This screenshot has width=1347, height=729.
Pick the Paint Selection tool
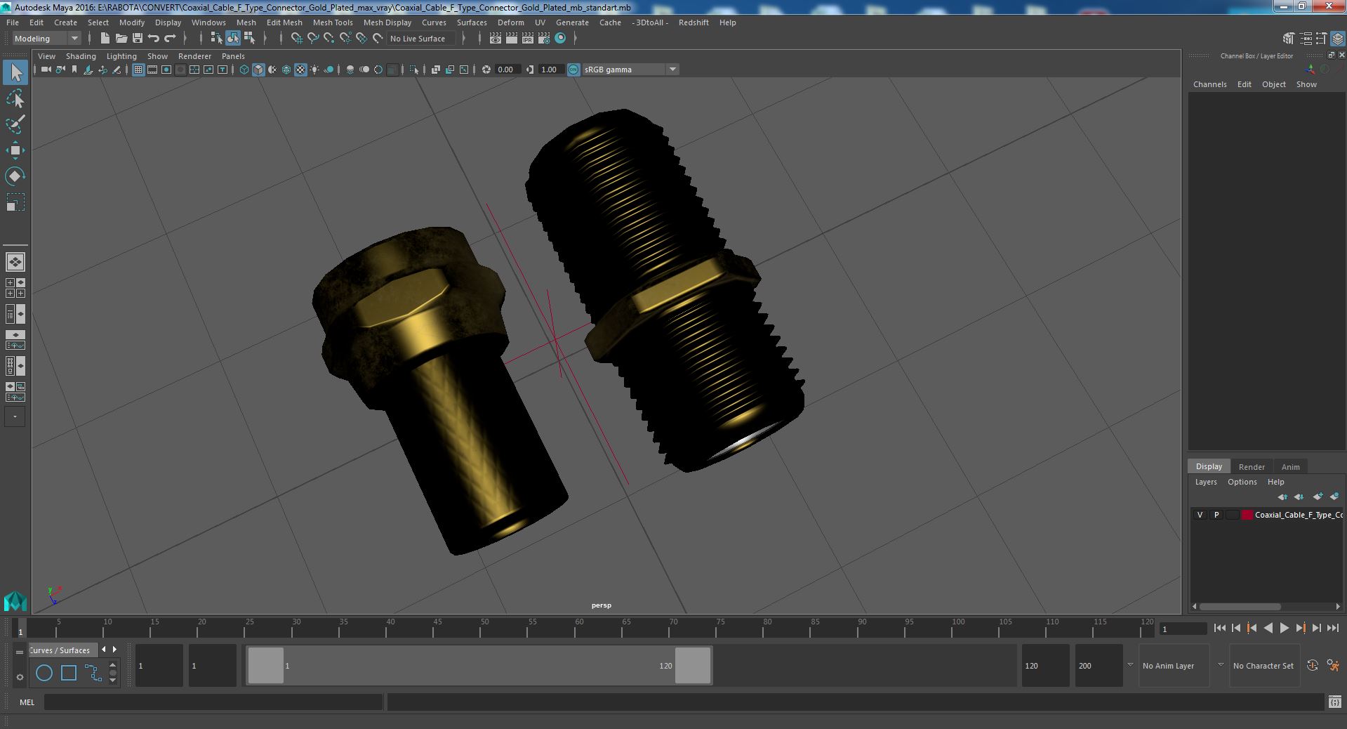(x=15, y=124)
